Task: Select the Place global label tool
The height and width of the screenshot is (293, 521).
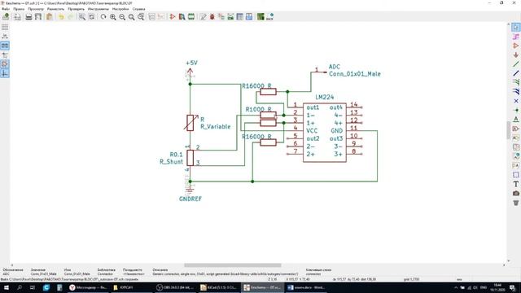Action: point(515,129)
